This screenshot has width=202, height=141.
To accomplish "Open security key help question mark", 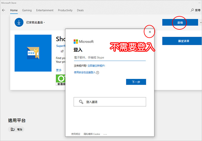I will pyautogui.click(x=98, y=73).
